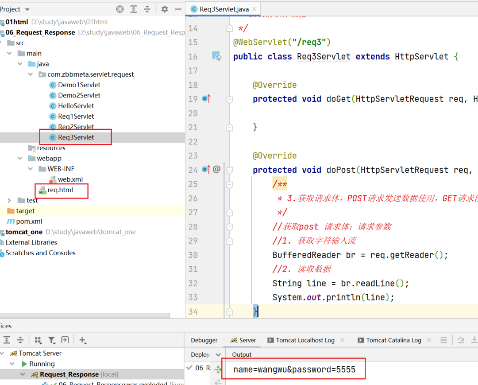Switch to the Debugger tab
Screen dimensions: 478x385
(204, 340)
